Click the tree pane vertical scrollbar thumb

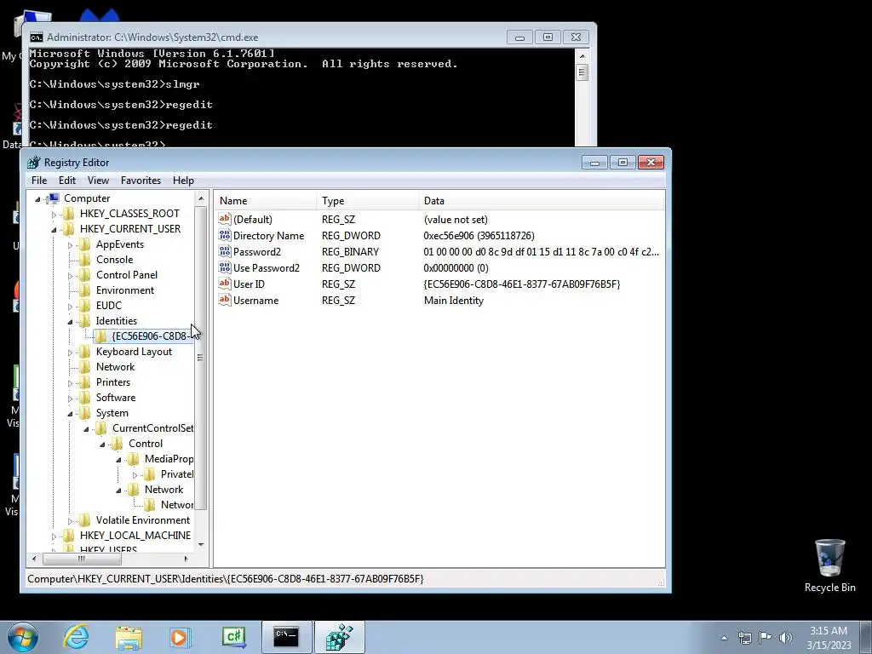[201, 357]
